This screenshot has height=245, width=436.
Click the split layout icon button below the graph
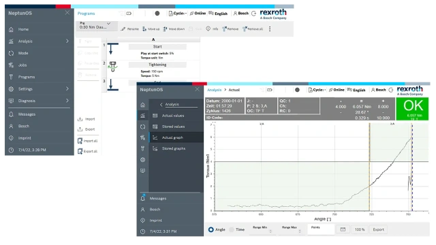[343, 229]
